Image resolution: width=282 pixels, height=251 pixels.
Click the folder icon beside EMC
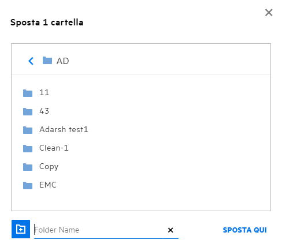click(x=28, y=185)
